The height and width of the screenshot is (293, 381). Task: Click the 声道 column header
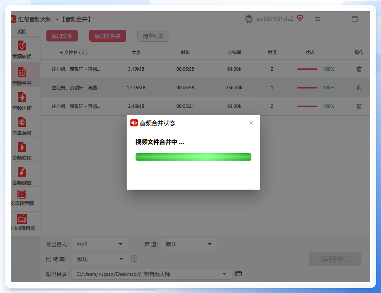(272, 52)
